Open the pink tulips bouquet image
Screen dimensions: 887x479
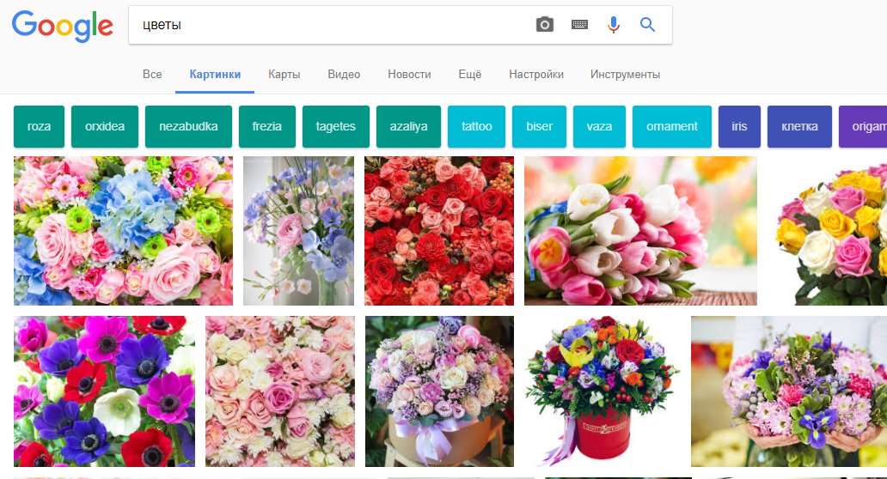640,231
